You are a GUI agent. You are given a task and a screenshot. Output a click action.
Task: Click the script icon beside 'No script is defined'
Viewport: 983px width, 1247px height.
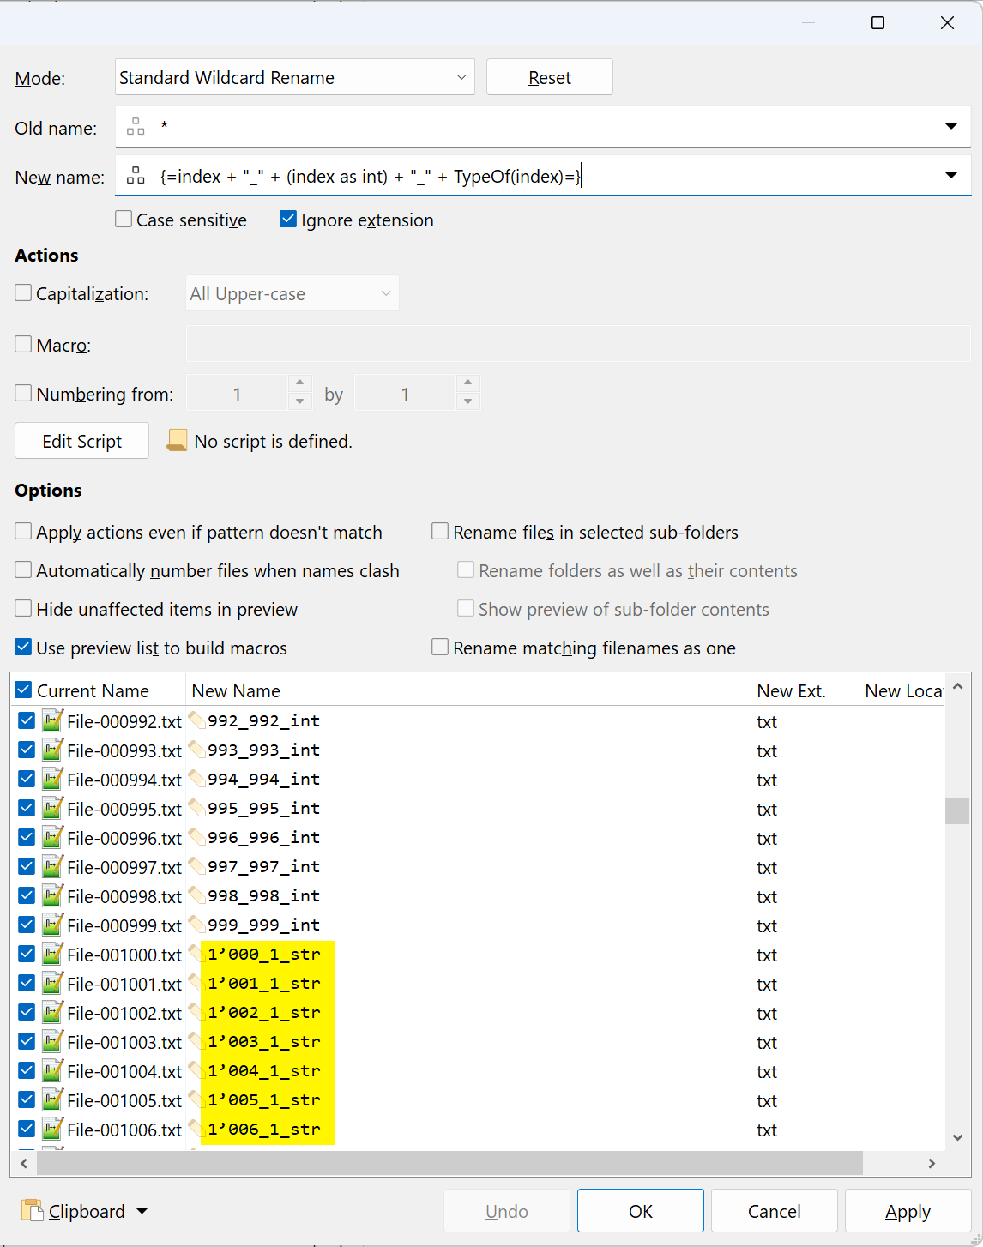click(177, 441)
